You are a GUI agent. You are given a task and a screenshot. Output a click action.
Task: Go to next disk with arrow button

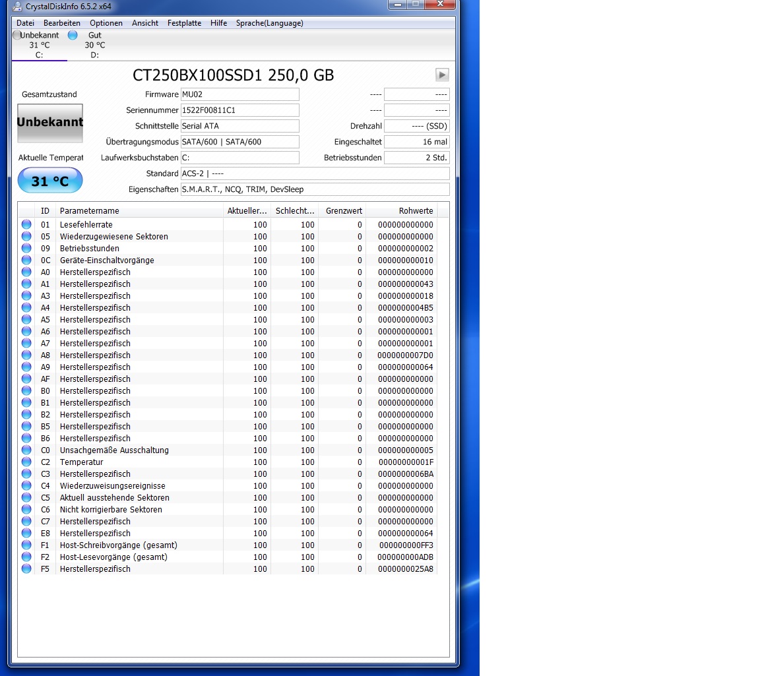pyautogui.click(x=442, y=75)
